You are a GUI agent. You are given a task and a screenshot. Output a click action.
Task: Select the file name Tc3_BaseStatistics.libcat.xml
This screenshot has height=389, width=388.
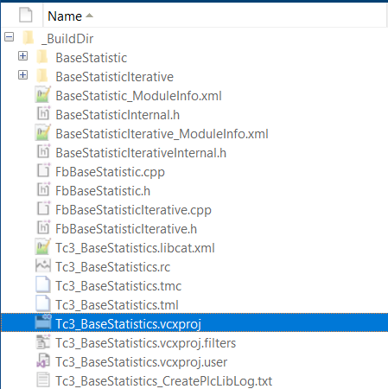[136, 248]
